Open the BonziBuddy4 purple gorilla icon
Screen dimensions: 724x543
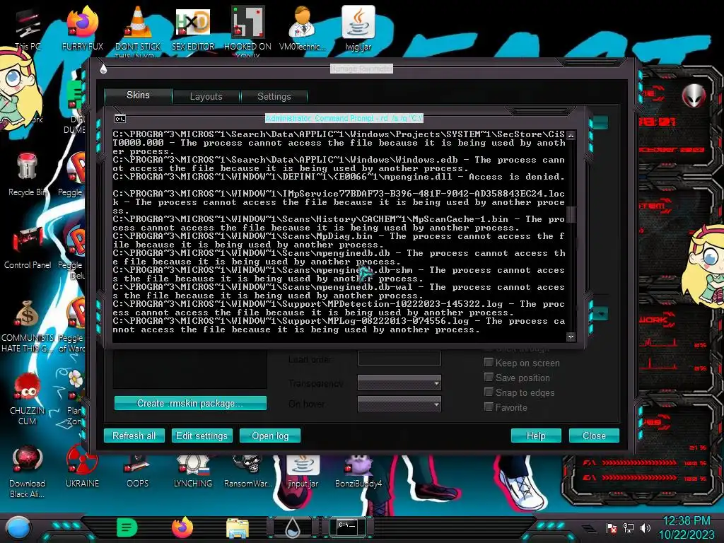click(x=358, y=471)
